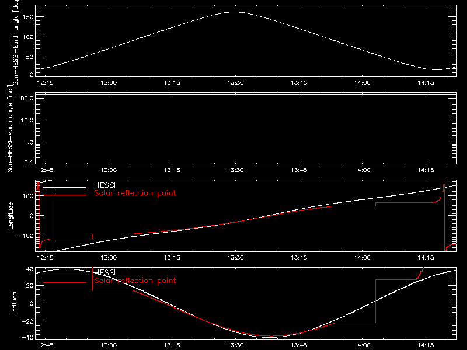Click the 0 tick on Longitude plot

tap(32, 216)
